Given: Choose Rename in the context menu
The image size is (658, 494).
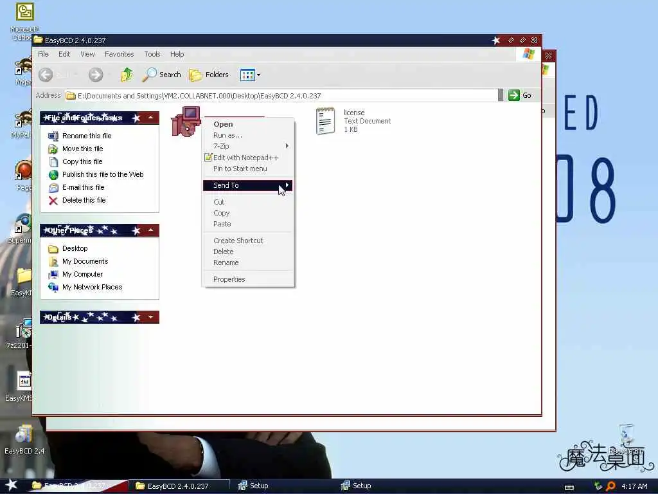Looking at the screenshot, I should coord(247,262).
